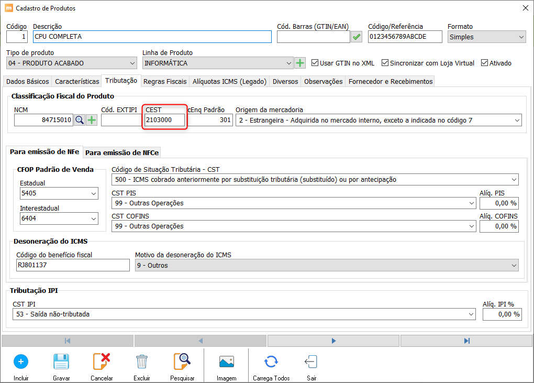The image size is (534, 383).
Task: Reload records with Carrega Todos icon
Action: (271, 362)
